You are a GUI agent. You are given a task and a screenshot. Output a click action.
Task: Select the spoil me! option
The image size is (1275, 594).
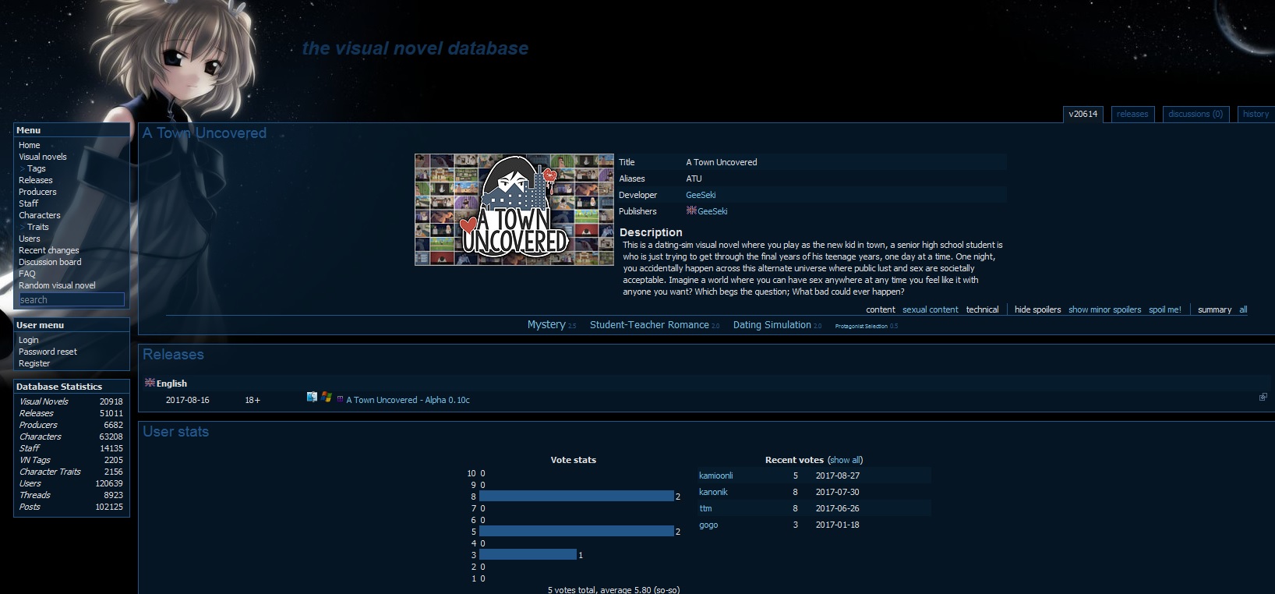(x=1164, y=309)
